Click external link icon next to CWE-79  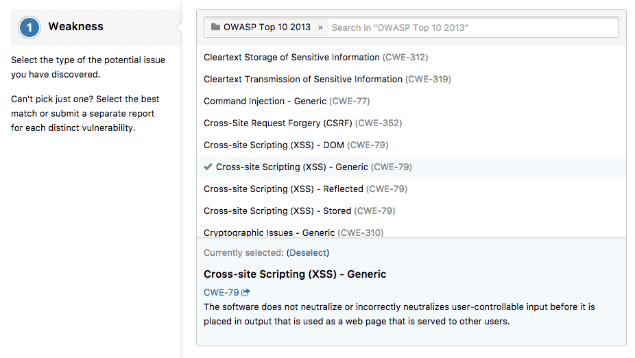pos(246,292)
